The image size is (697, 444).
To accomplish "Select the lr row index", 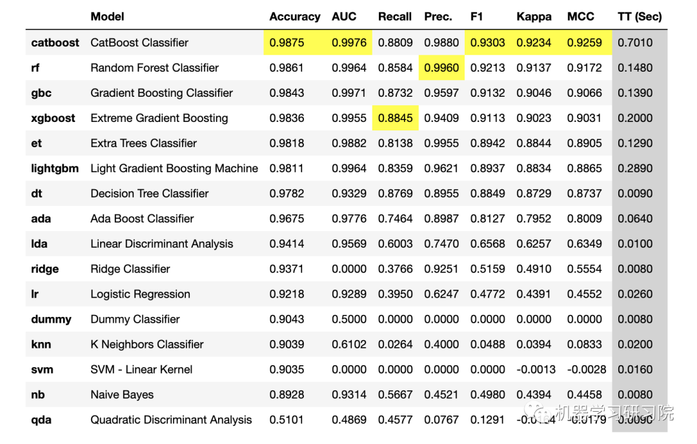I will pyautogui.click(x=35, y=294).
